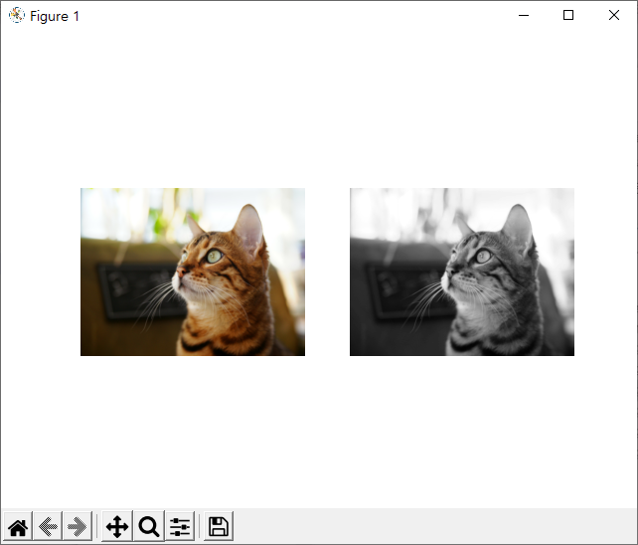This screenshot has height=545, width=638.
Task: Select the Zoom to rectangle tool
Action: coord(149,527)
